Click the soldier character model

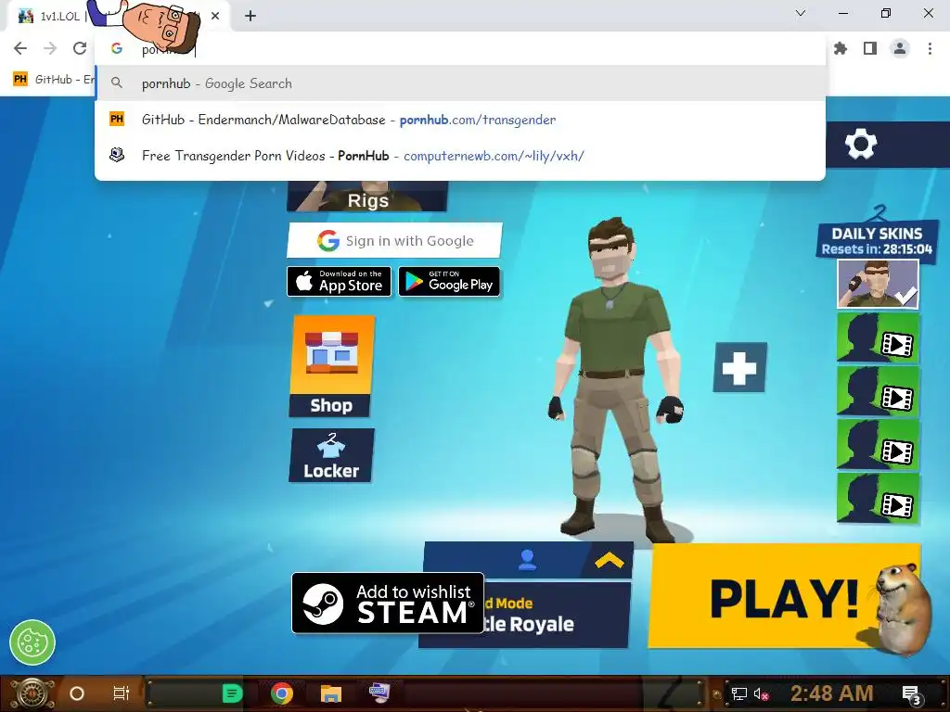pyautogui.click(x=616, y=379)
